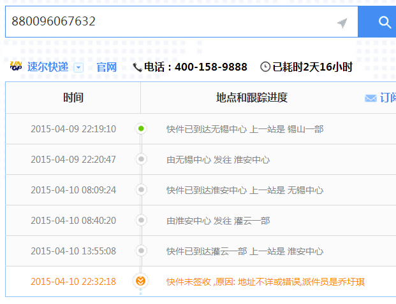This screenshot has width=396, height=304.
Task: Click the orange arrow marker for 22:32:18
Action: pos(141,281)
